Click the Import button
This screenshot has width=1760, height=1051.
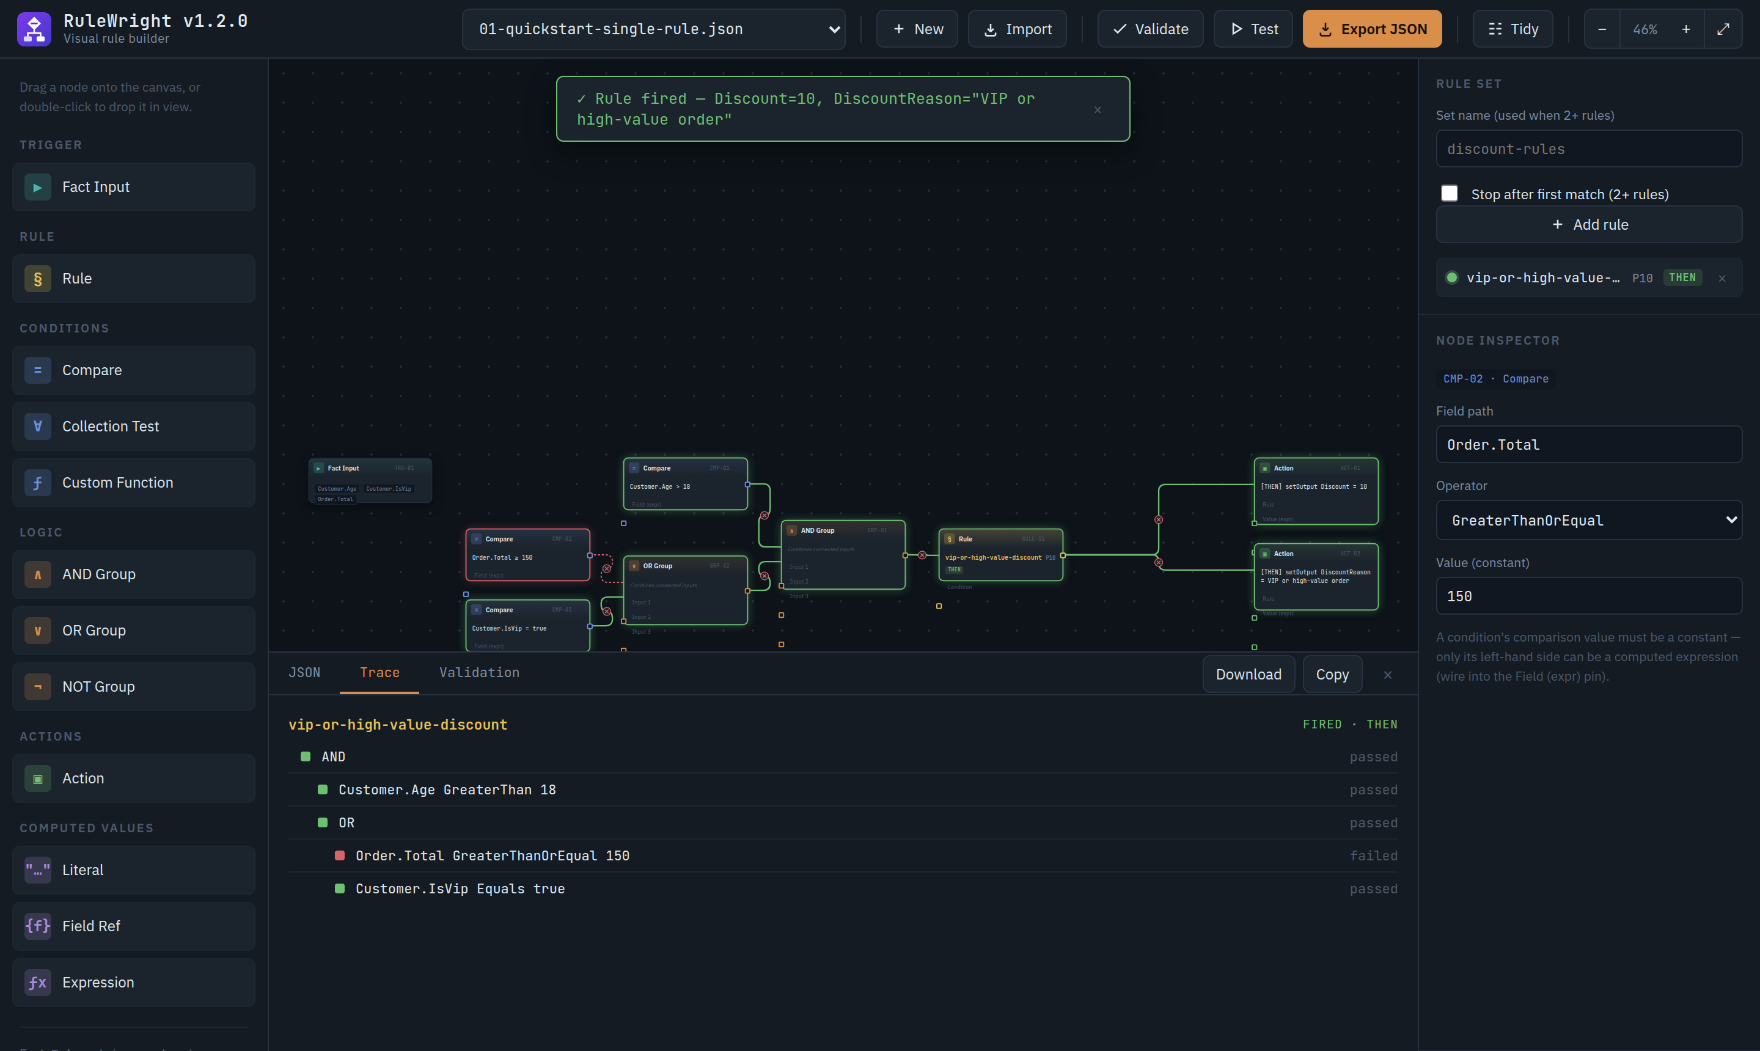pos(1017,29)
